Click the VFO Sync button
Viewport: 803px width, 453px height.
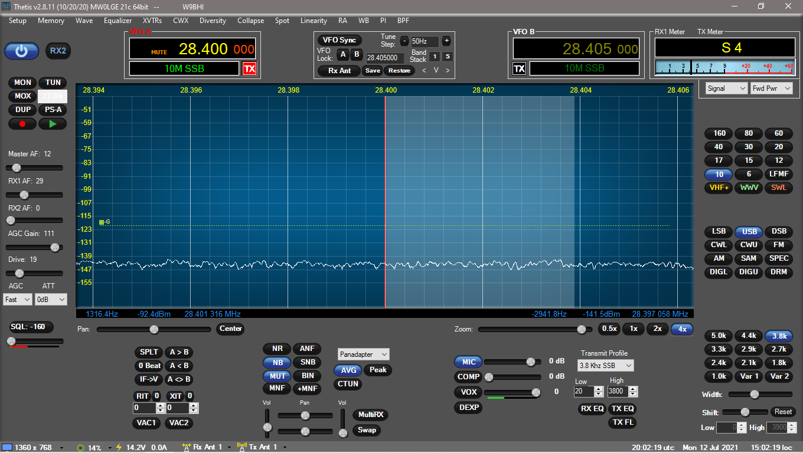coord(339,40)
